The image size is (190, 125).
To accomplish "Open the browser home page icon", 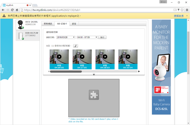I will (x=17, y=10).
